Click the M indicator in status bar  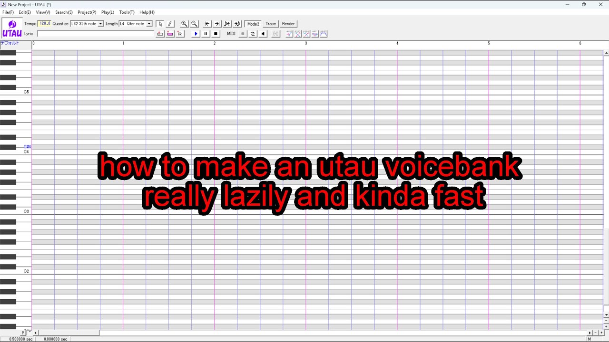[589, 339]
